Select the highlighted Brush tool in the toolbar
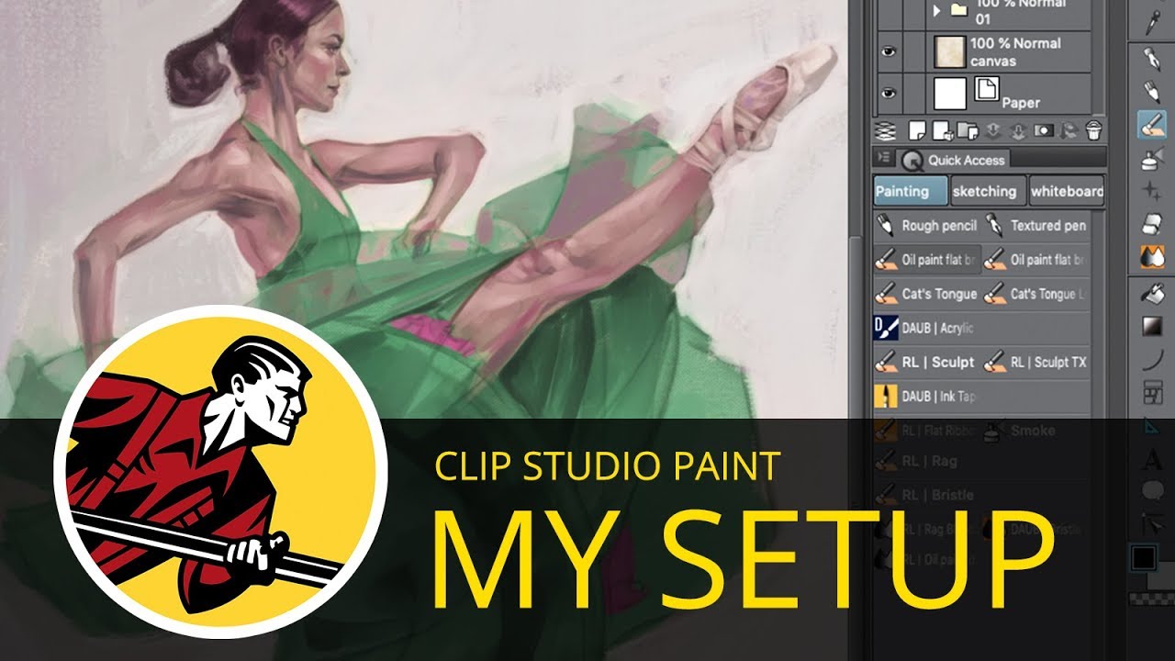1175x661 pixels. point(1152,125)
